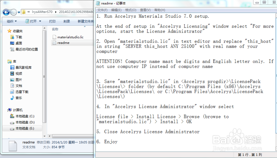Click the 音乐 music note icon
Image resolution: width=277 pixels, height=158 pixels.
12,98
